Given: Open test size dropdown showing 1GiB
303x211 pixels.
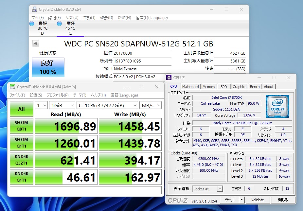Looking at the screenshot, I should (62, 105).
